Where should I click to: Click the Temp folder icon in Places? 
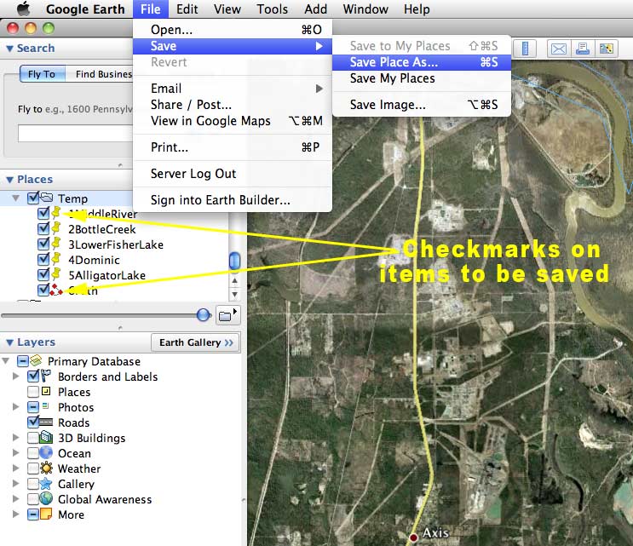(46, 198)
